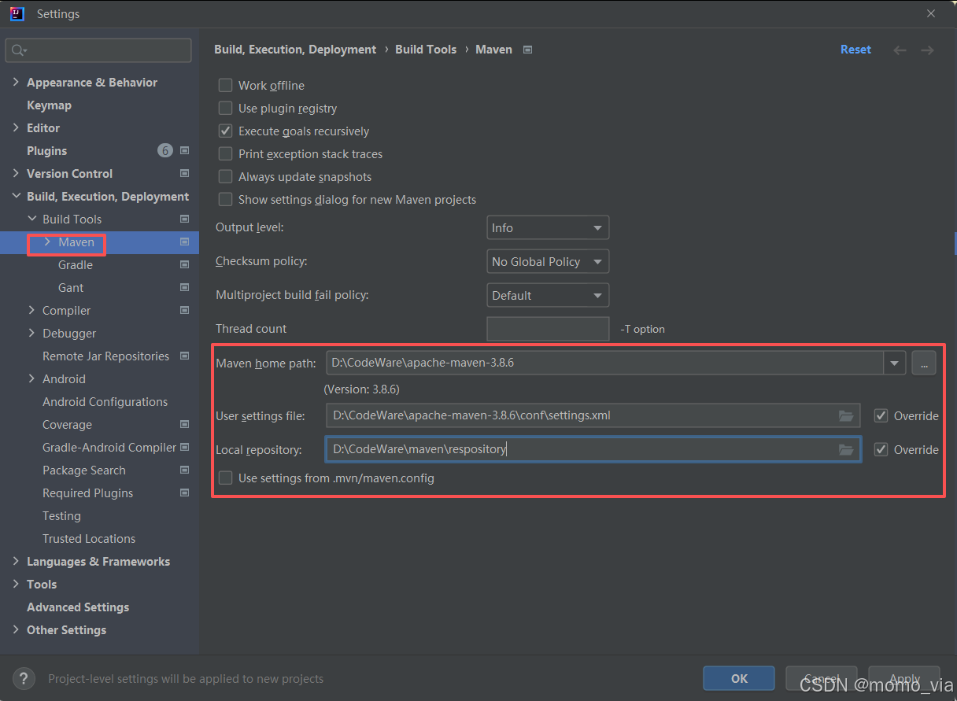Browse for Local repository folder icon

(846, 449)
